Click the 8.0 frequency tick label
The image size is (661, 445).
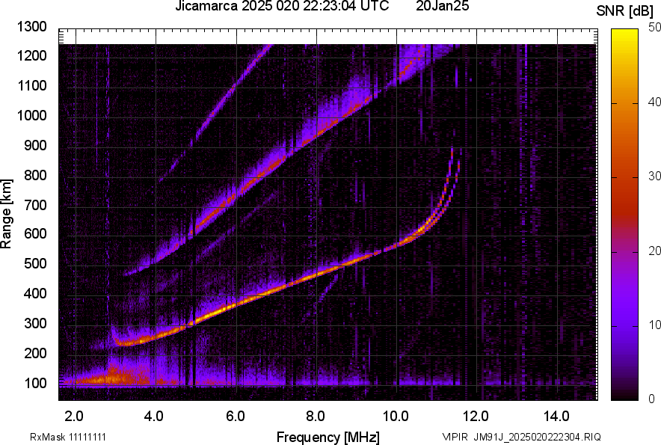[316, 416]
